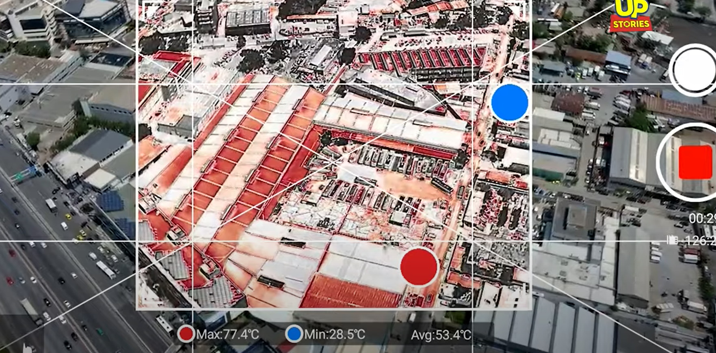This screenshot has width=716, height=353.
Task: Click the storage remaining indicator 126:2
Action: coord(692,240)
